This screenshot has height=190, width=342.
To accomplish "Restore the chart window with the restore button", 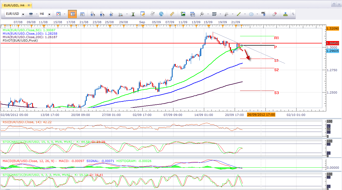I will click(334, 4).
